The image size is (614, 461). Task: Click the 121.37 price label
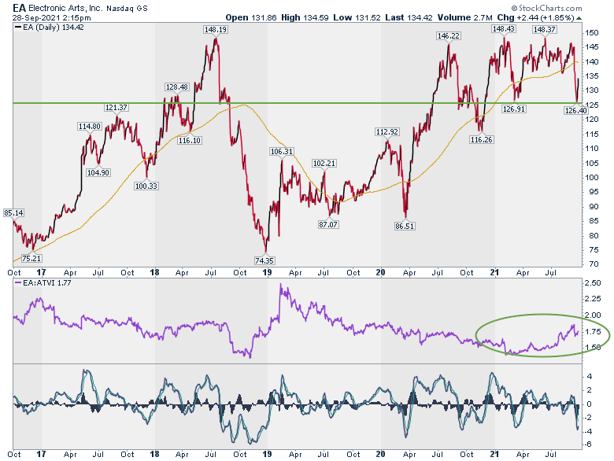click(x=117, y=107)
